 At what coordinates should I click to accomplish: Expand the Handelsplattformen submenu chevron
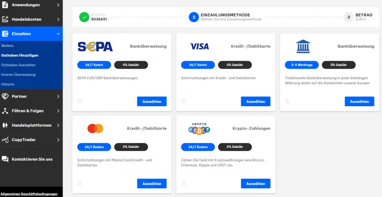(x=58, y=125)
